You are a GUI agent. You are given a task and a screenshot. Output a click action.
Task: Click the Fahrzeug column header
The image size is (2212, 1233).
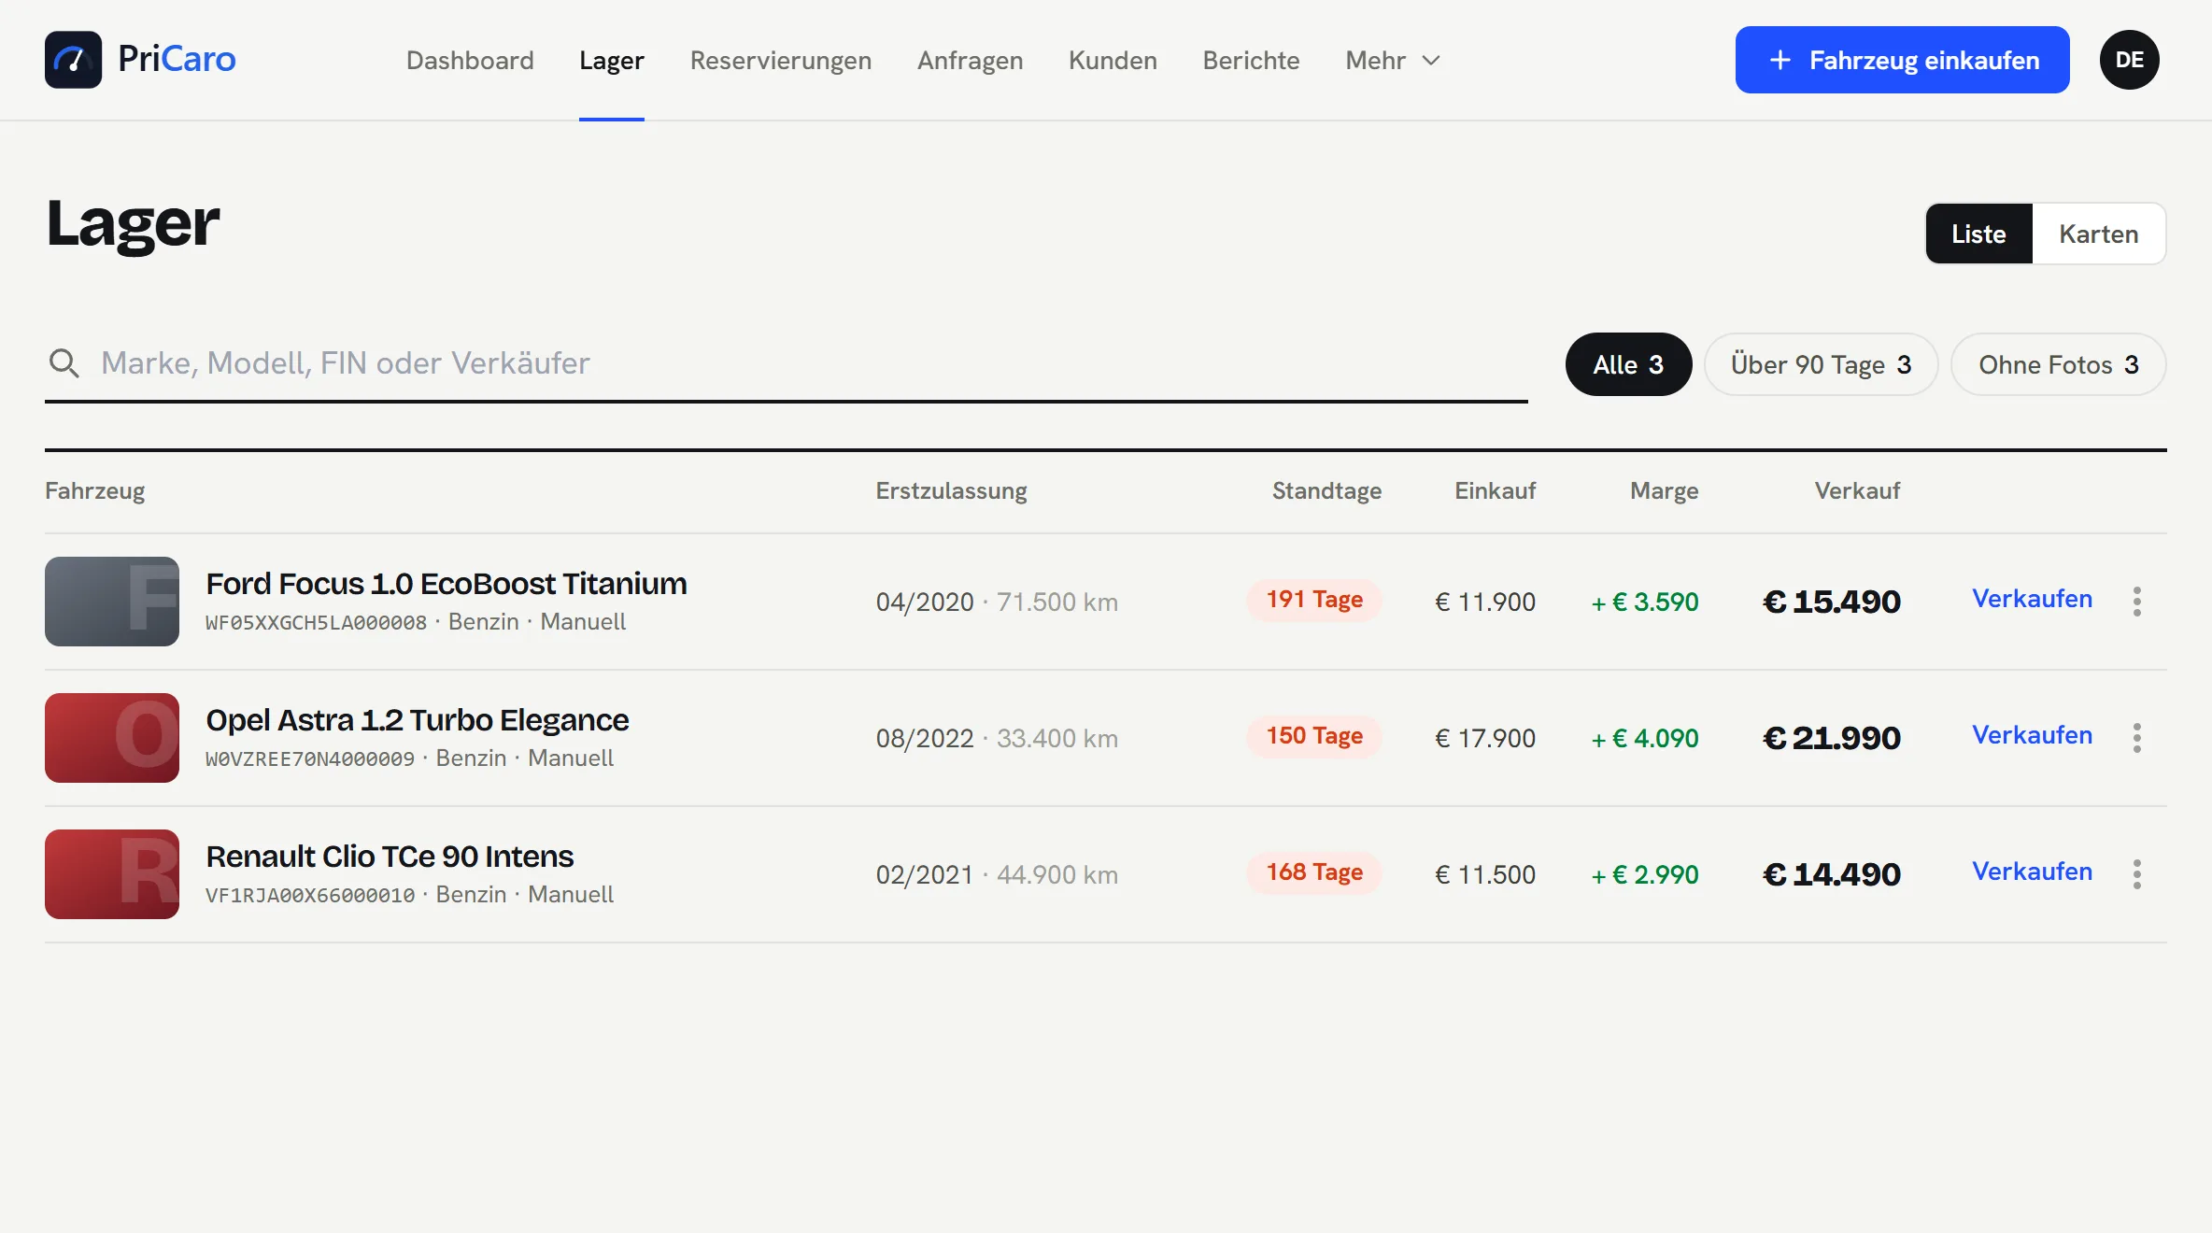pyautogui.click(x=95, y=490)
